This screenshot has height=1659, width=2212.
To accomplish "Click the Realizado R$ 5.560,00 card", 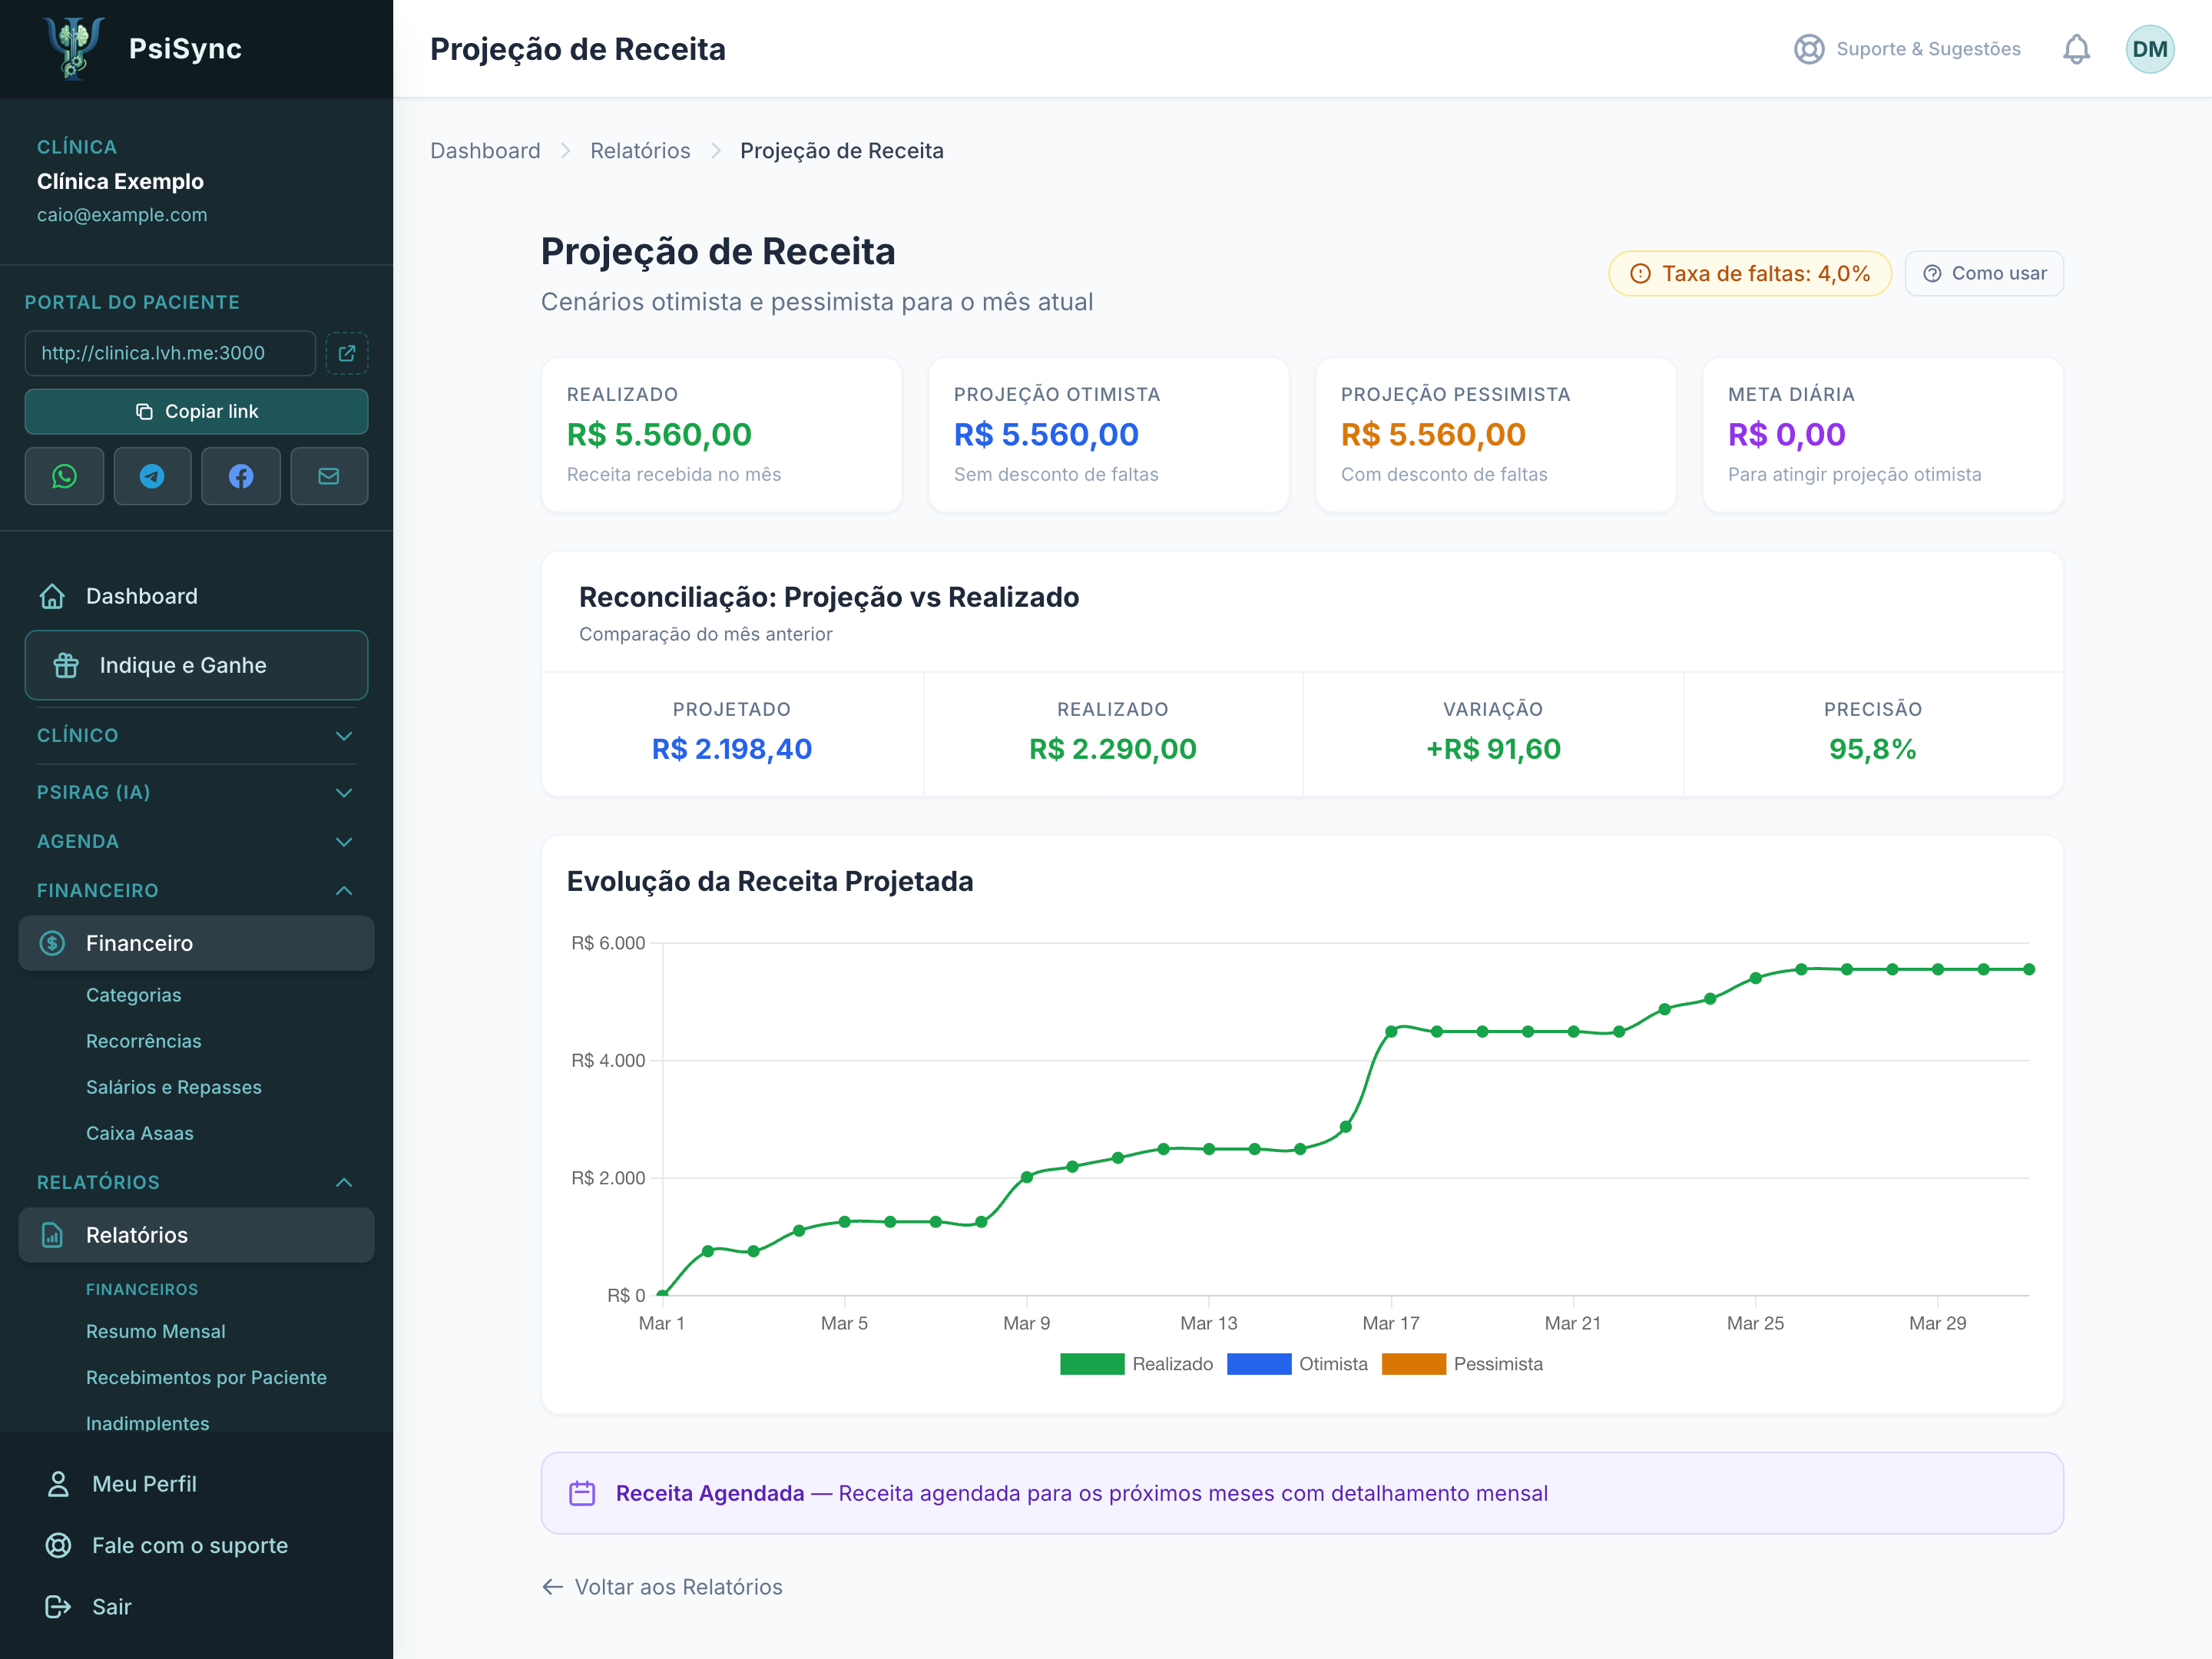I will pos(721,434).
